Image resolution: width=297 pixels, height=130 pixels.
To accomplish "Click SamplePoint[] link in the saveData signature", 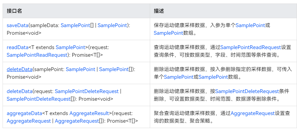I will pyautogui.click(x=76, y=25).
